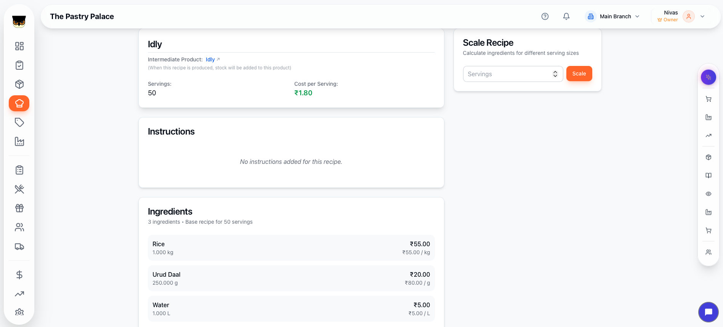Open the price tag icon in sidebar
The image size is (723, 327).
pos(19,122)
